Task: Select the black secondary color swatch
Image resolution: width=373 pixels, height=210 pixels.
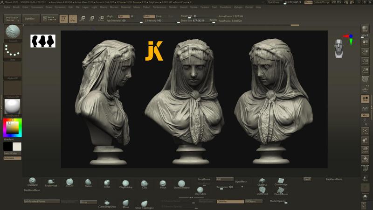Action: click(x=8, y=147)
